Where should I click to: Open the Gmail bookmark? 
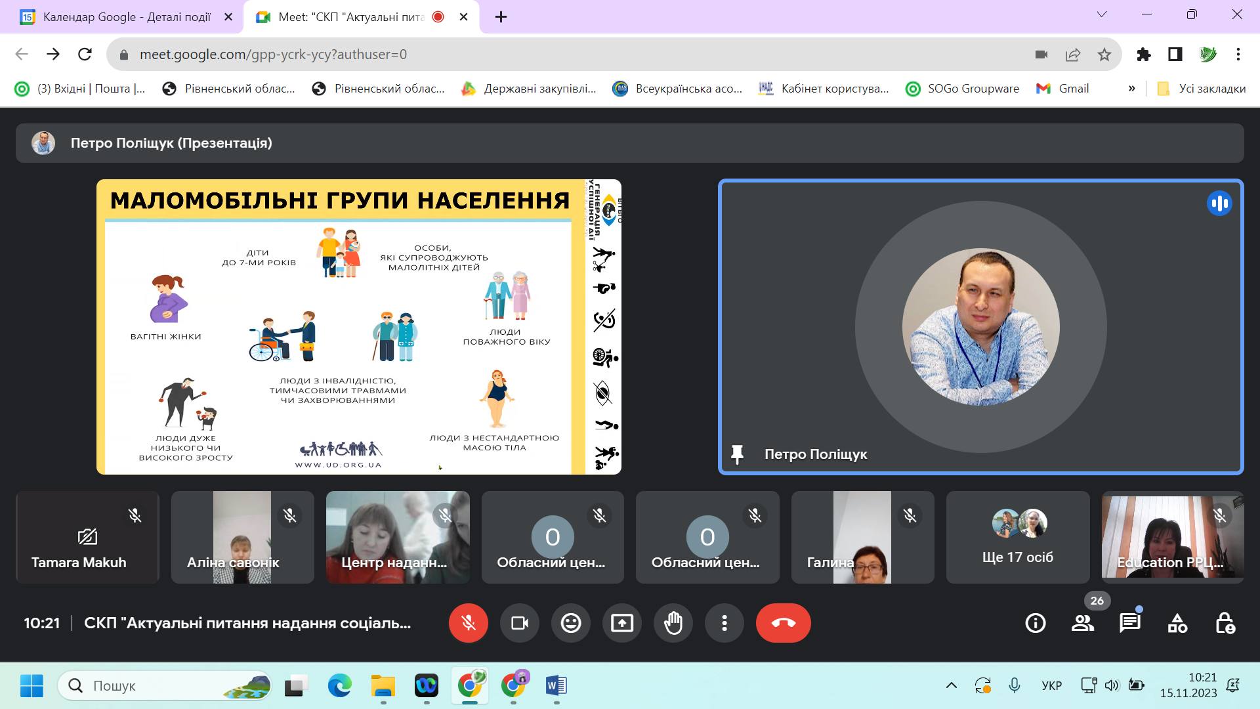click(1062, 89)
